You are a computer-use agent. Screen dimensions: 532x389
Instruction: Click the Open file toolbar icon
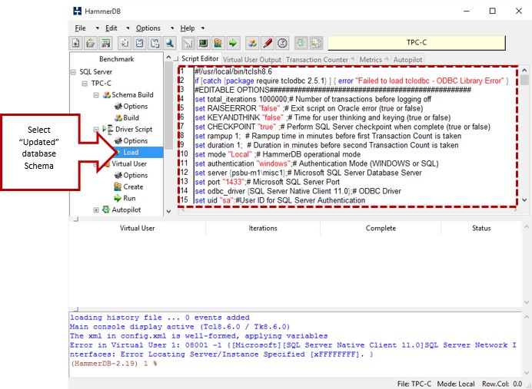(91, 43)
